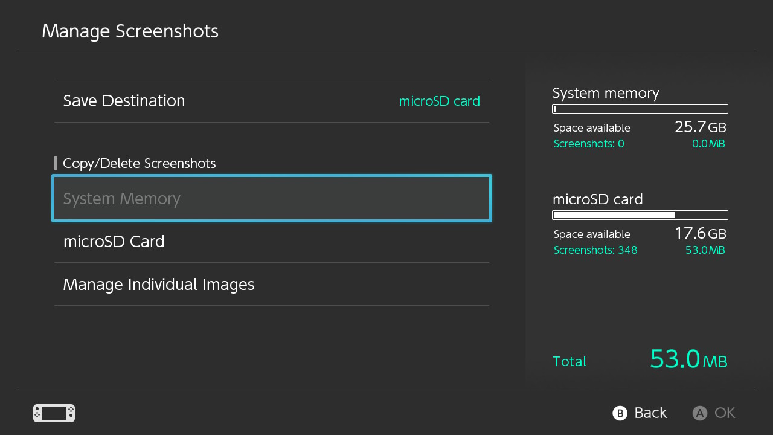Click the Copy/Delete Screenshots section header
The width and height of the screenshot is (773, 435).
139,164
